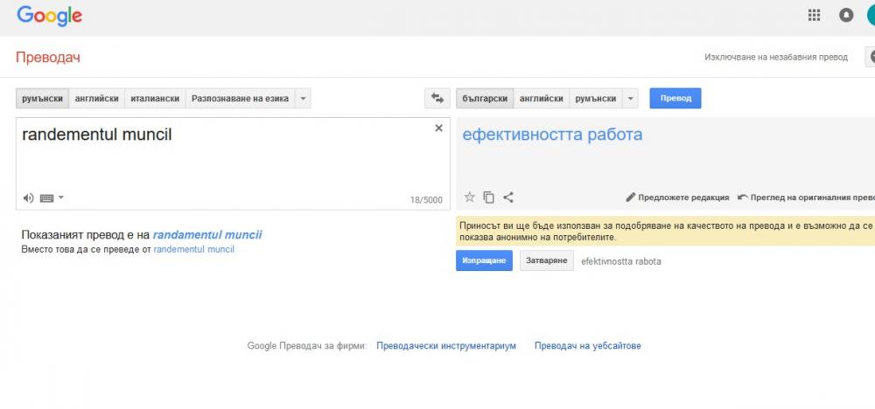
Task: Select италиански source language tab
Action: pyautogui.click(x=155, y=99)
